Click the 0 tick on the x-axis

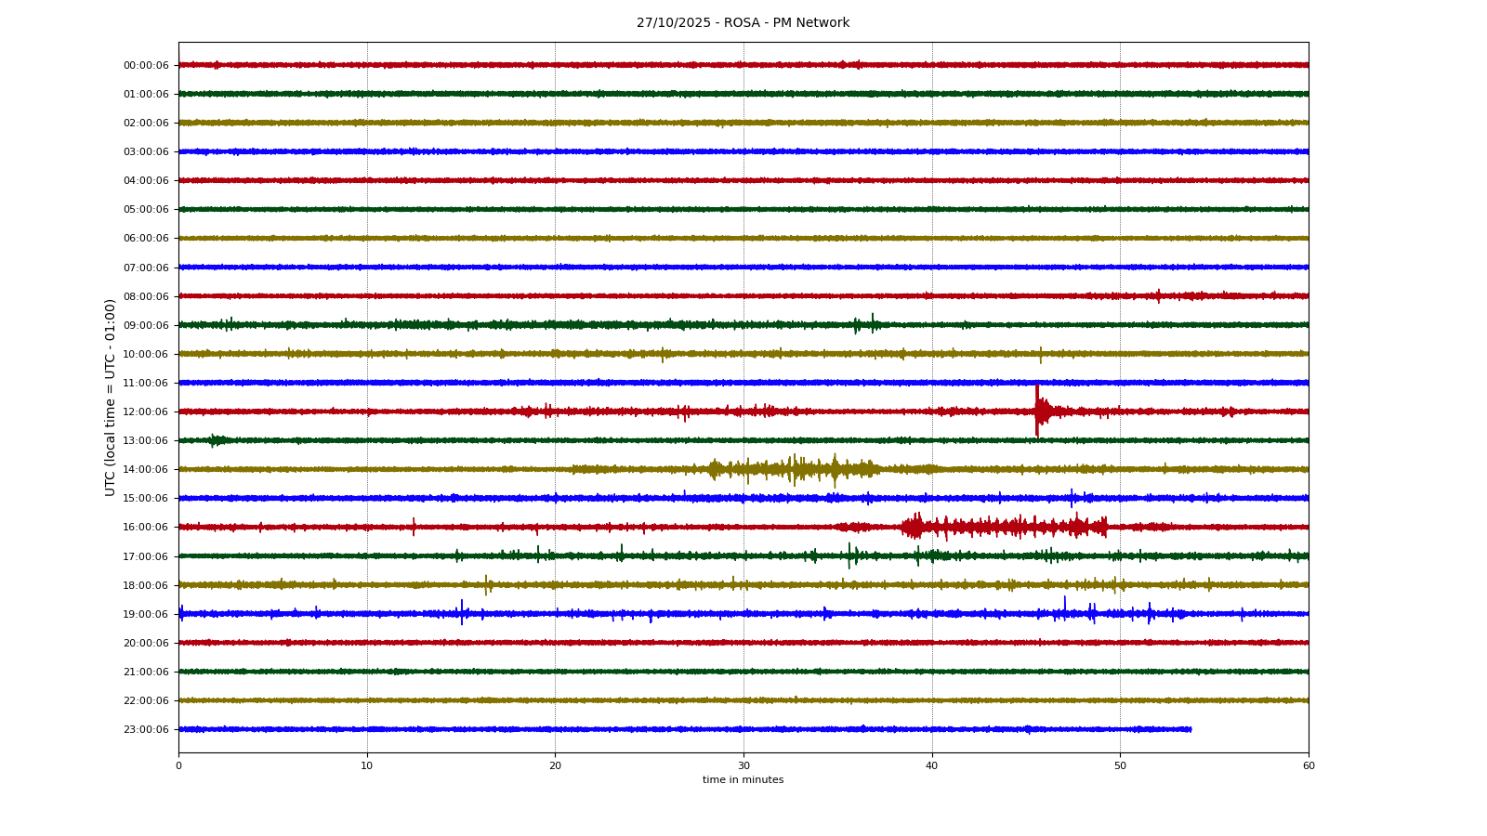tap(179, 766)
